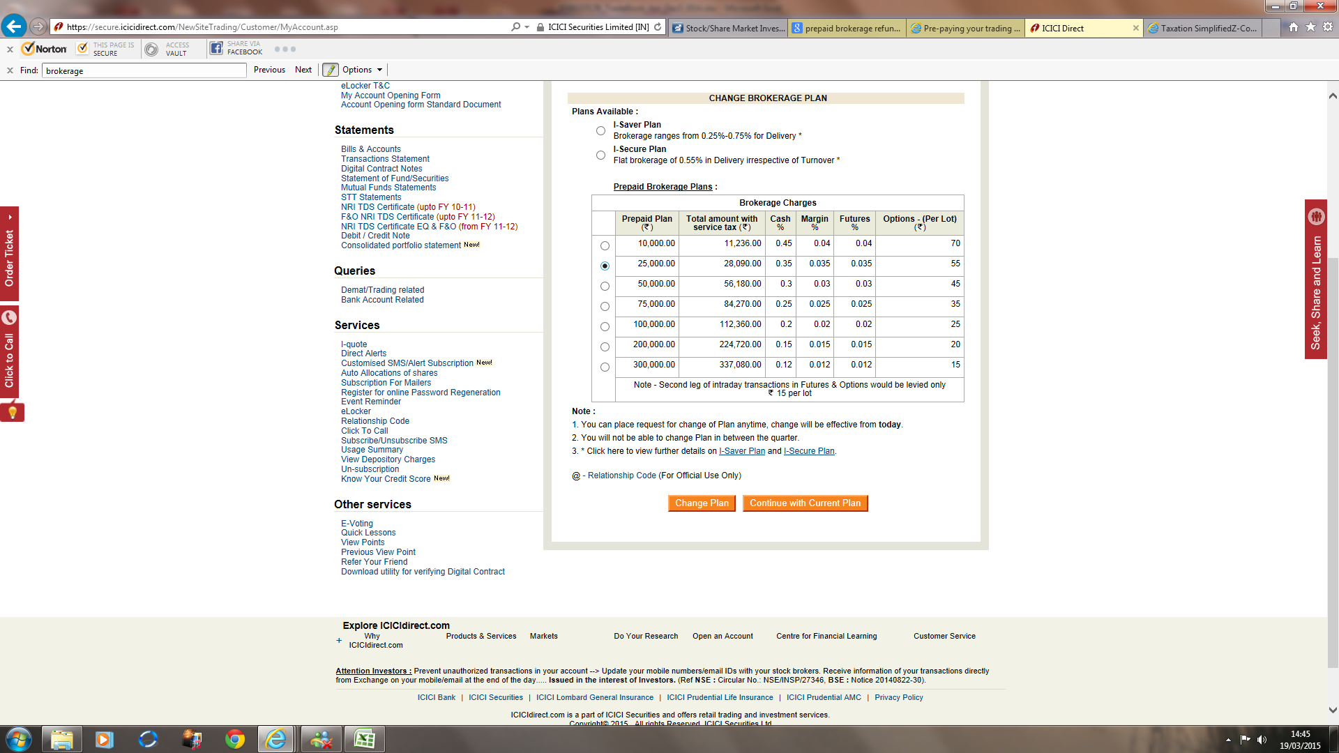
Task: Close the Find bar with its X
Action: click(x=10, y=70)
